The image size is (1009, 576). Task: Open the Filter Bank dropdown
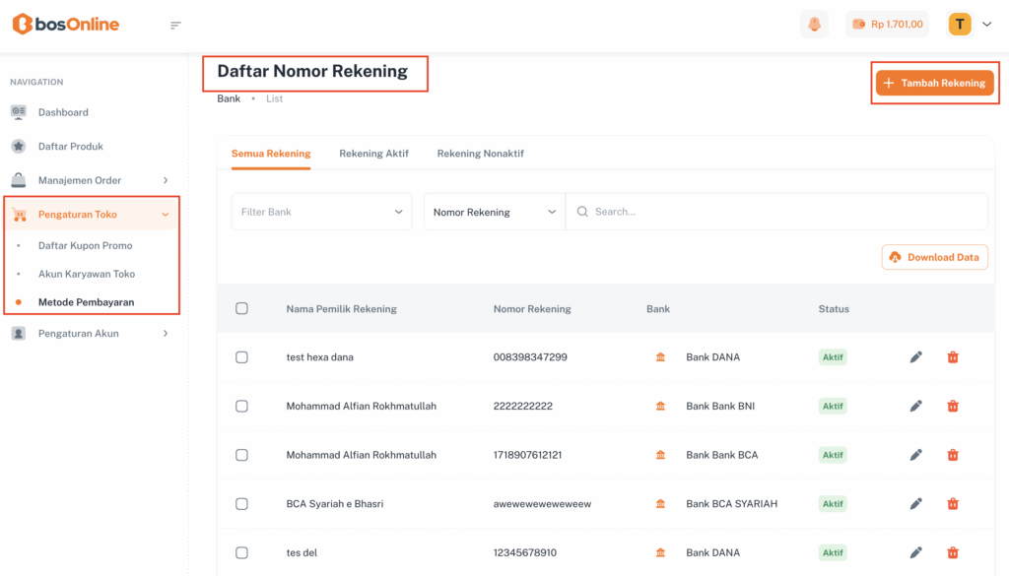[x=321, y=212]
